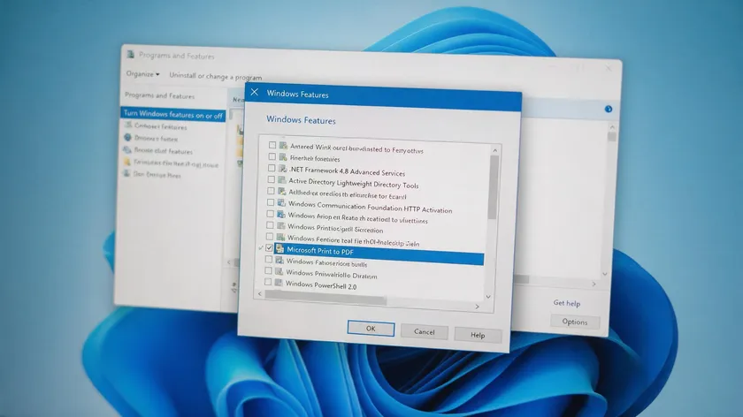Click Programs window right scroll arrow

pos(594,284)
